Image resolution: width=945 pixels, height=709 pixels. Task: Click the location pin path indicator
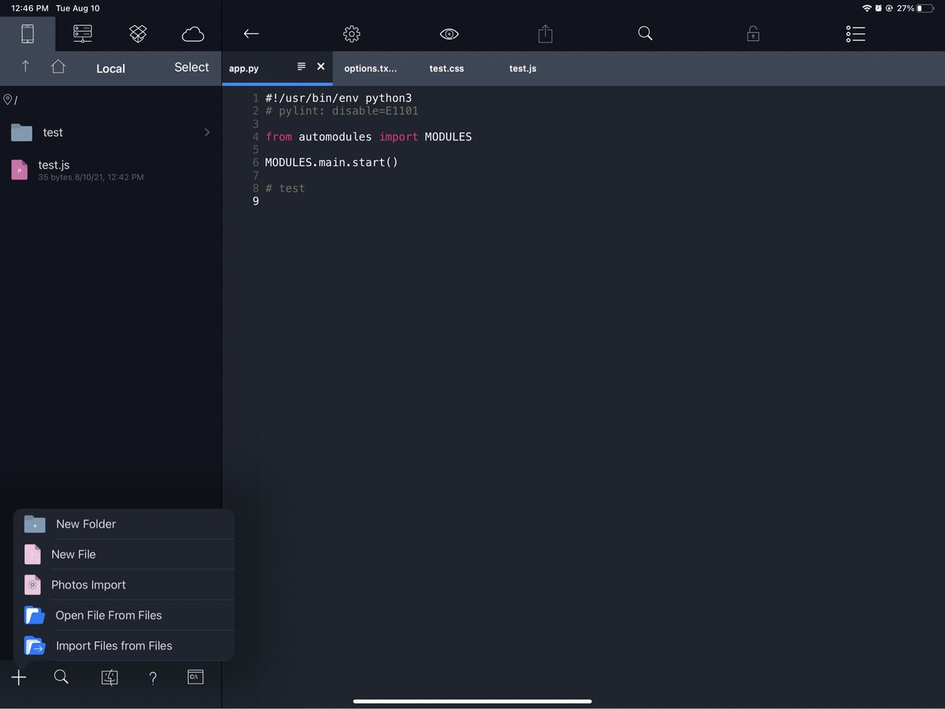[x=8, y=100]
